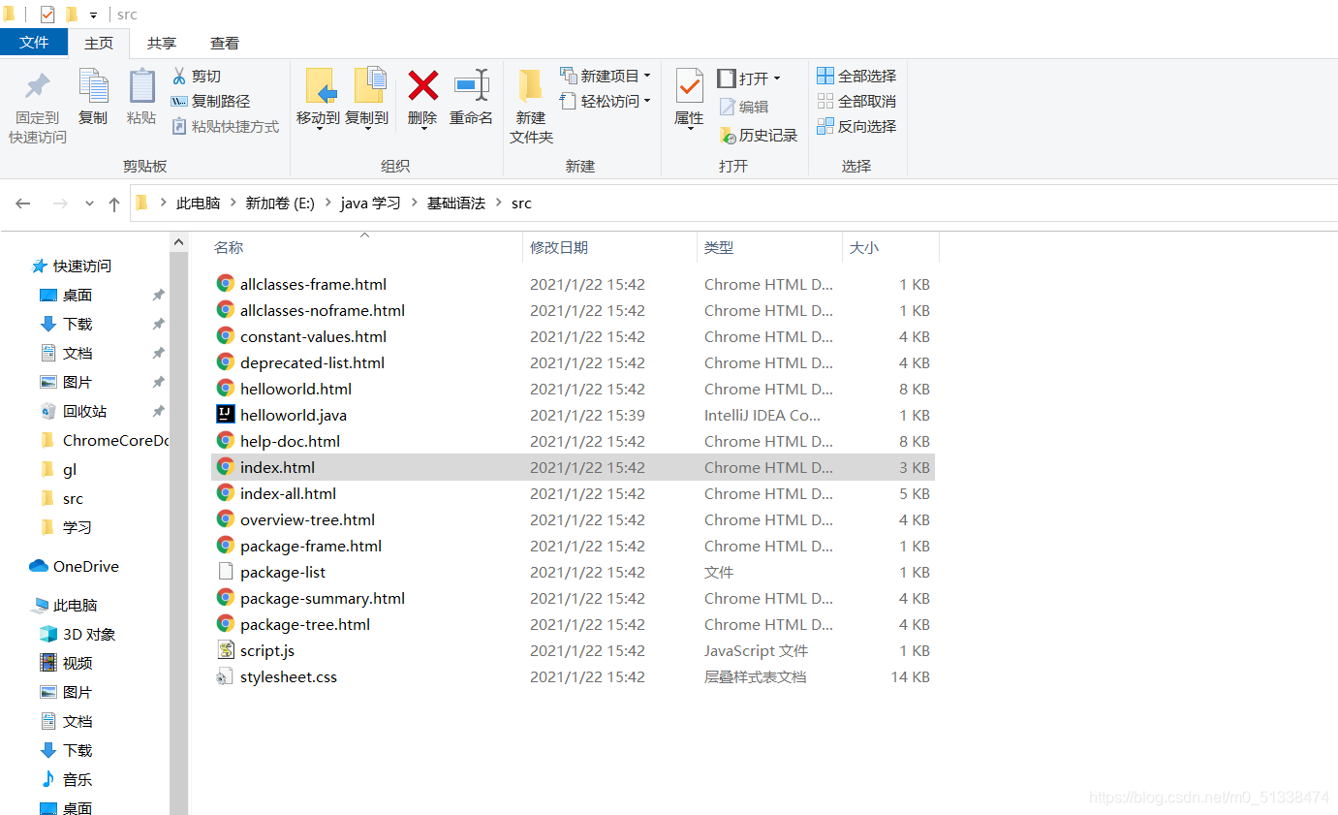
Task: Click 基础语法 breadcrumb segment
Action: click(x=456, y=204)
